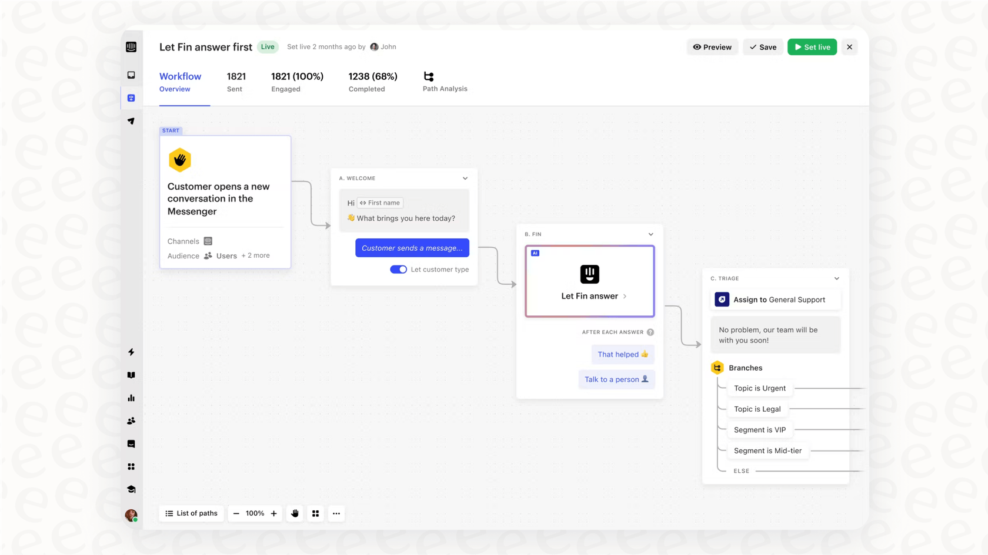This screenshot has width=988, height=555.
Task: Collapse the B. Fin step
Action: click(x=650, y=234)
